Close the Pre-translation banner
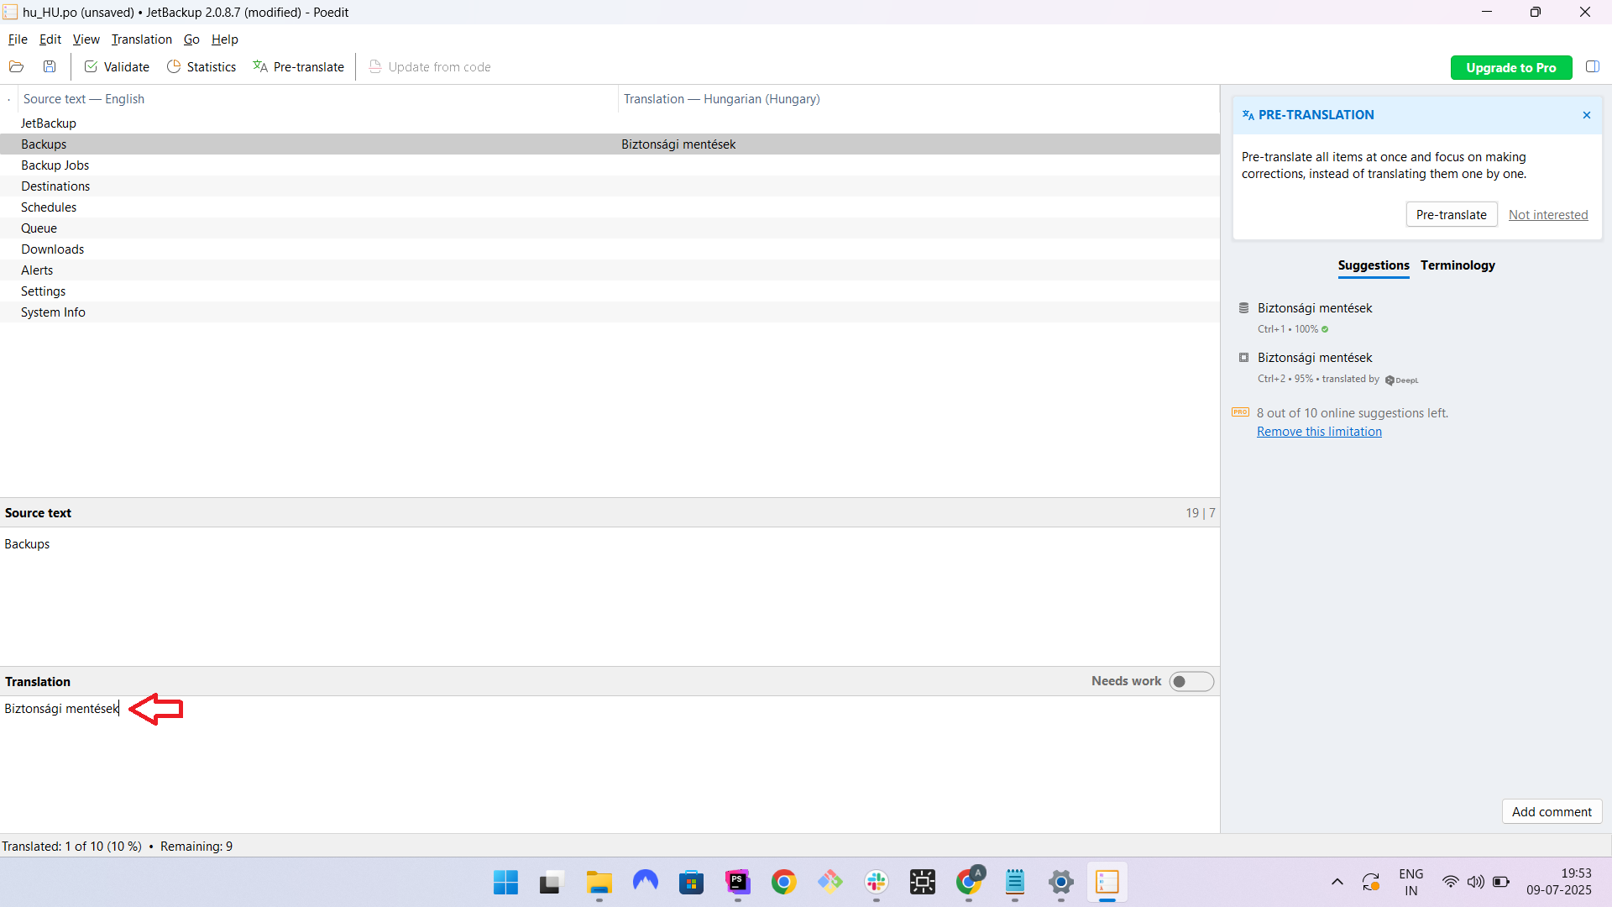Screen dimensions: 1612x907 (x=1586, y=115)
